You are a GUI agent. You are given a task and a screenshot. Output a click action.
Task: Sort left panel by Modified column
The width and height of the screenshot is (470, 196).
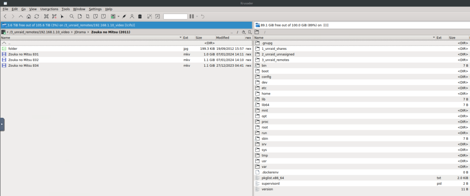[x=230, y=38]
